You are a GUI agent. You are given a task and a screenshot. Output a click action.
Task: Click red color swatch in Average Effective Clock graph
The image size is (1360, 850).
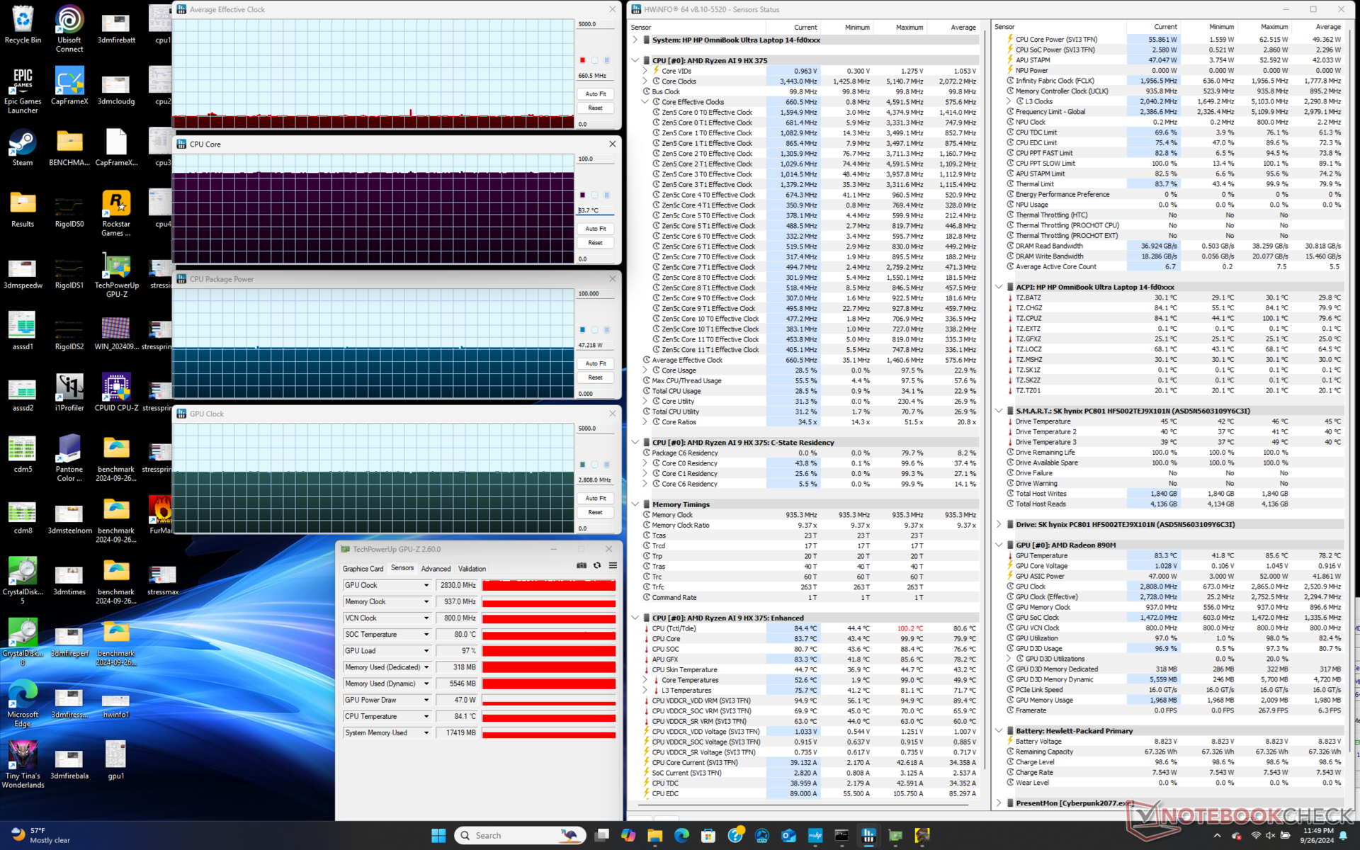click(582, 60)
